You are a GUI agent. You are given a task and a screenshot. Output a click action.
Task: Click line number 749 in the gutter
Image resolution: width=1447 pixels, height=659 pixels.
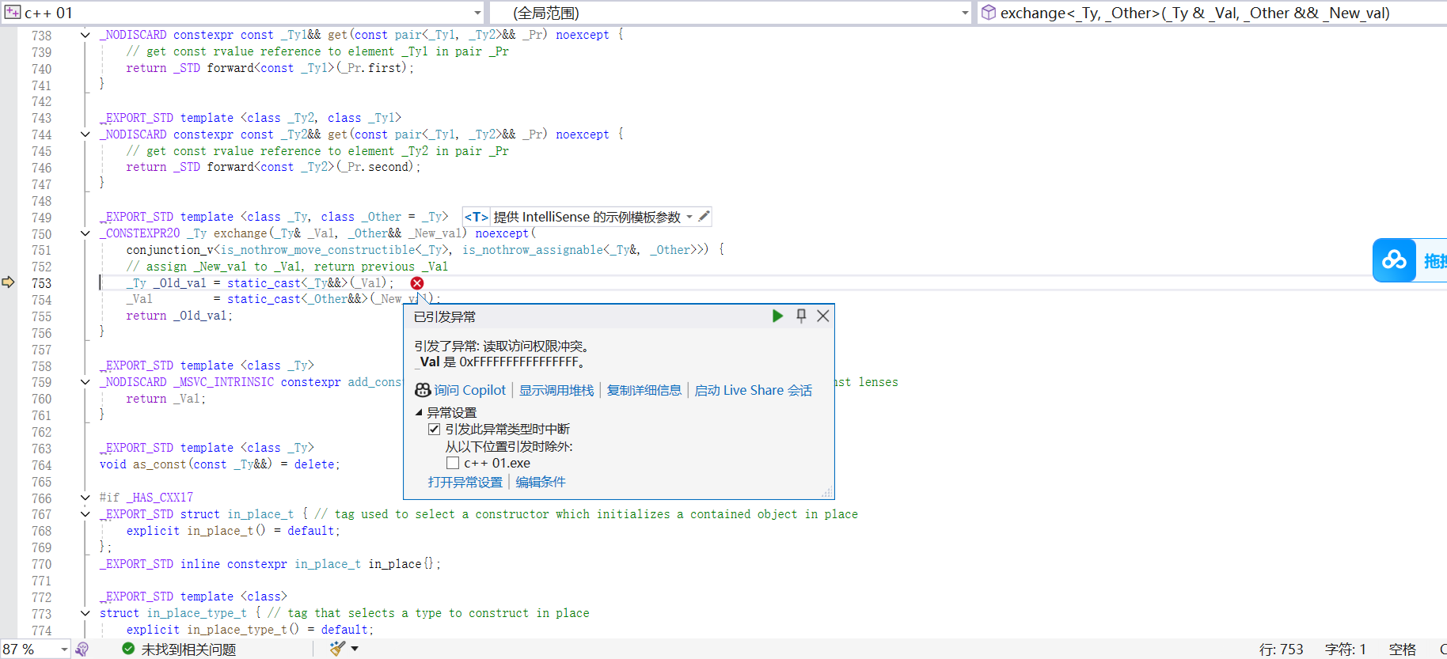[x=41, y=218]
